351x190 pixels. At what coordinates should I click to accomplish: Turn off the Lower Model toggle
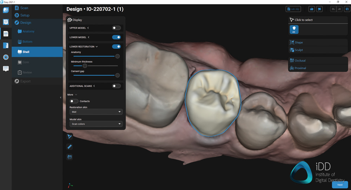tap(116, 37)
